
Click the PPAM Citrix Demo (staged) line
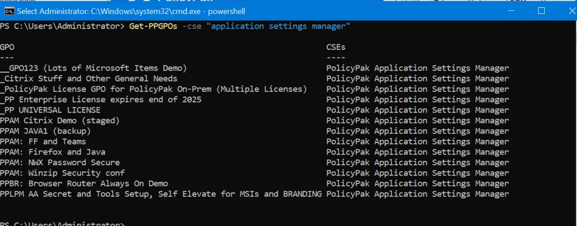(60, 121)
